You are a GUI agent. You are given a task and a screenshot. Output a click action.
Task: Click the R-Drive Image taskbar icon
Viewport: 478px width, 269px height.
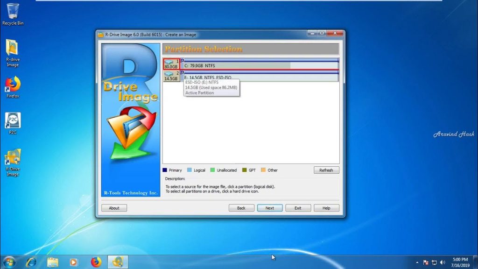(x=117, y=262)
